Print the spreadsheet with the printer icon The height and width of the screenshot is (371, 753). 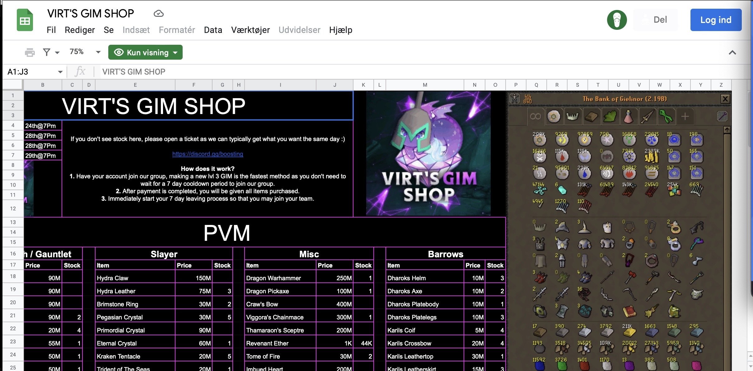30,52
